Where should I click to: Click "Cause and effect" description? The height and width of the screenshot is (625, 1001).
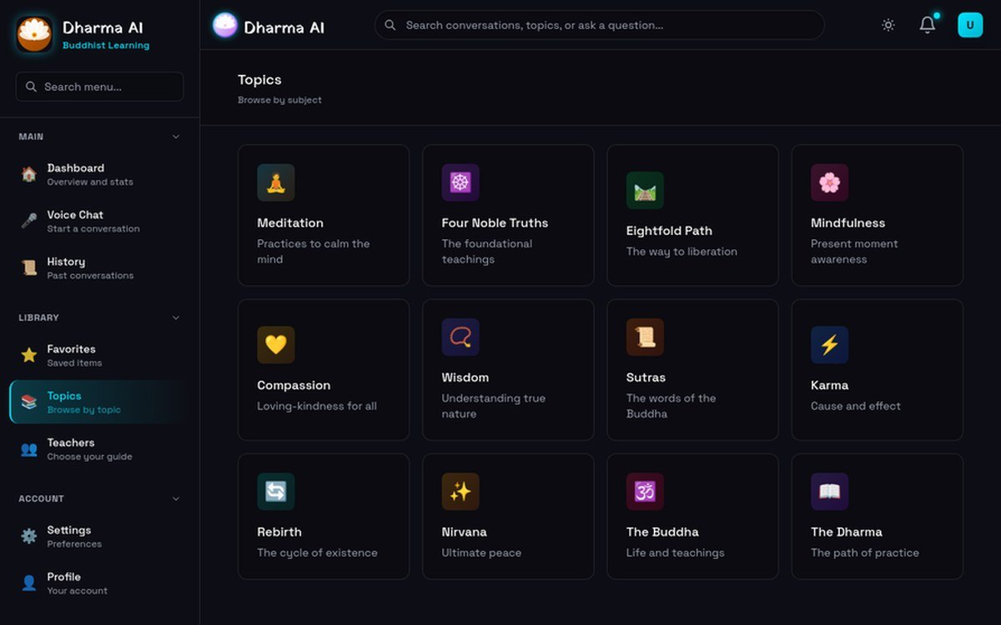point(856,406)
